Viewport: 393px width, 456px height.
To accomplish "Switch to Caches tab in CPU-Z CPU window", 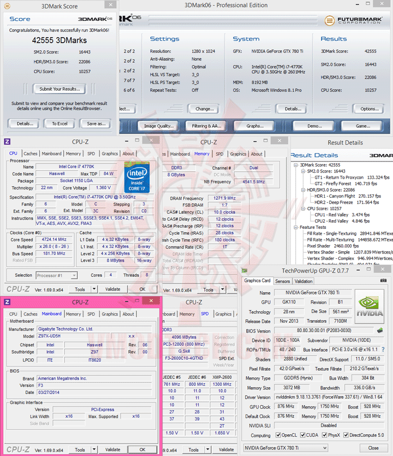I will (30, 153).
